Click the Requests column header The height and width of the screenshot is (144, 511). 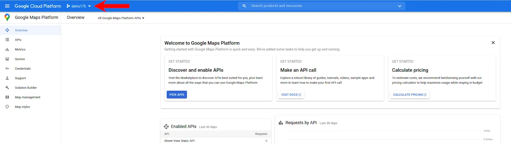point(261,134)
